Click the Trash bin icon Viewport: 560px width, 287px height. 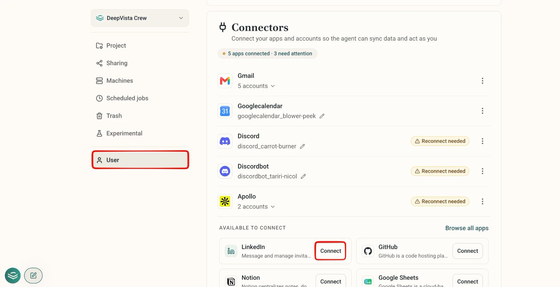(x=99, y=116)
